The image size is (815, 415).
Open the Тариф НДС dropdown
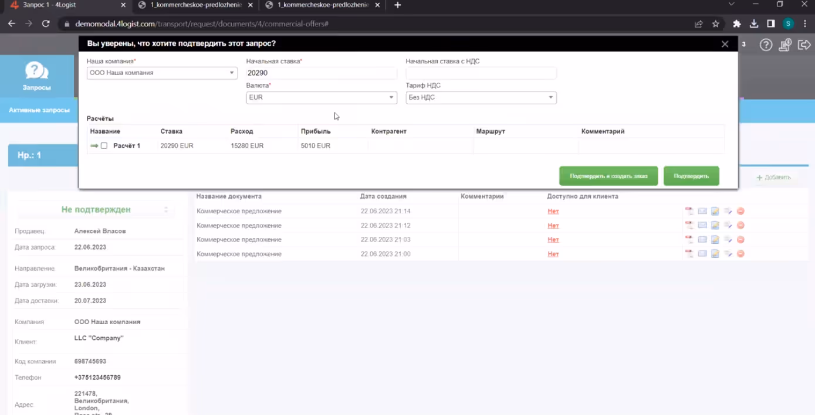pyautogui.click(x=481, y=97)
